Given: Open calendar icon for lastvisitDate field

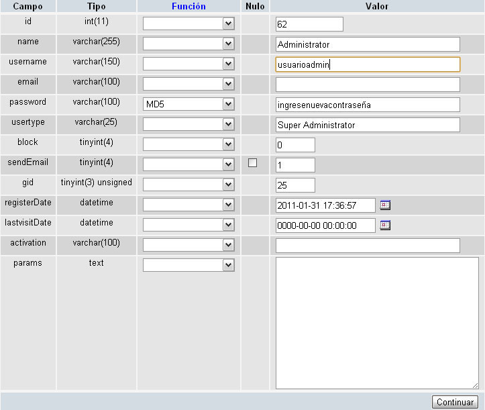Looking at the screenshot, I should [385, 225].
